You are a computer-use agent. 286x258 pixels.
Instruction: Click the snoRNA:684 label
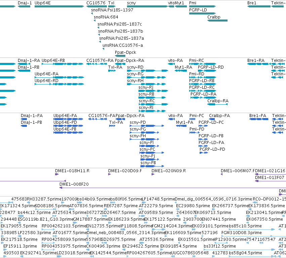tap(106, 17)
